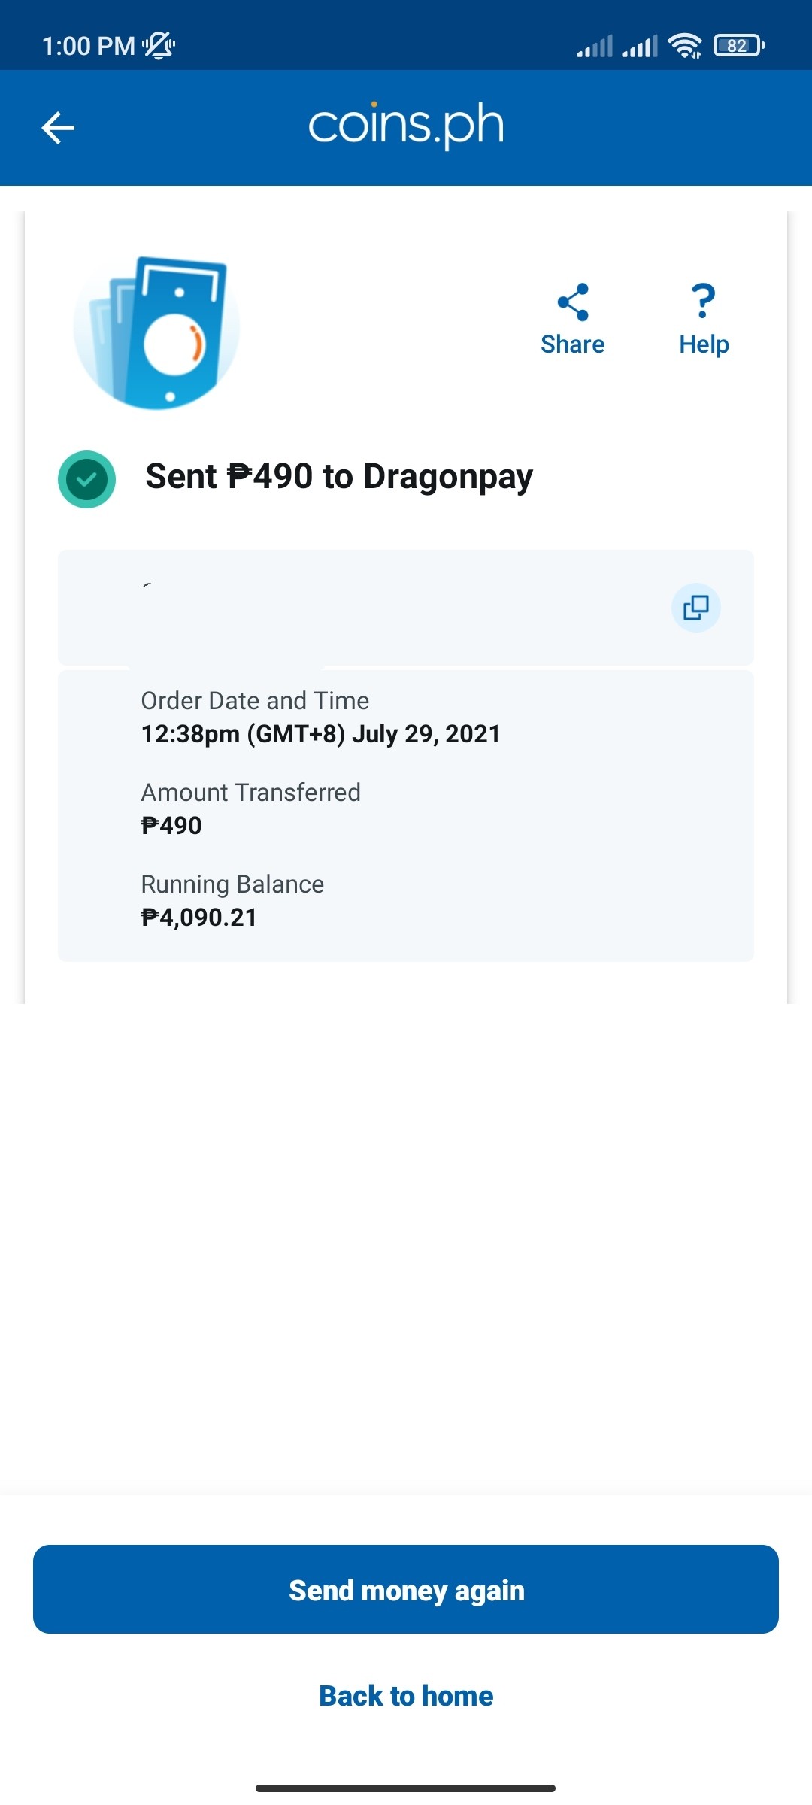Tap the Order Date and Time value

[x=321, y=734]
